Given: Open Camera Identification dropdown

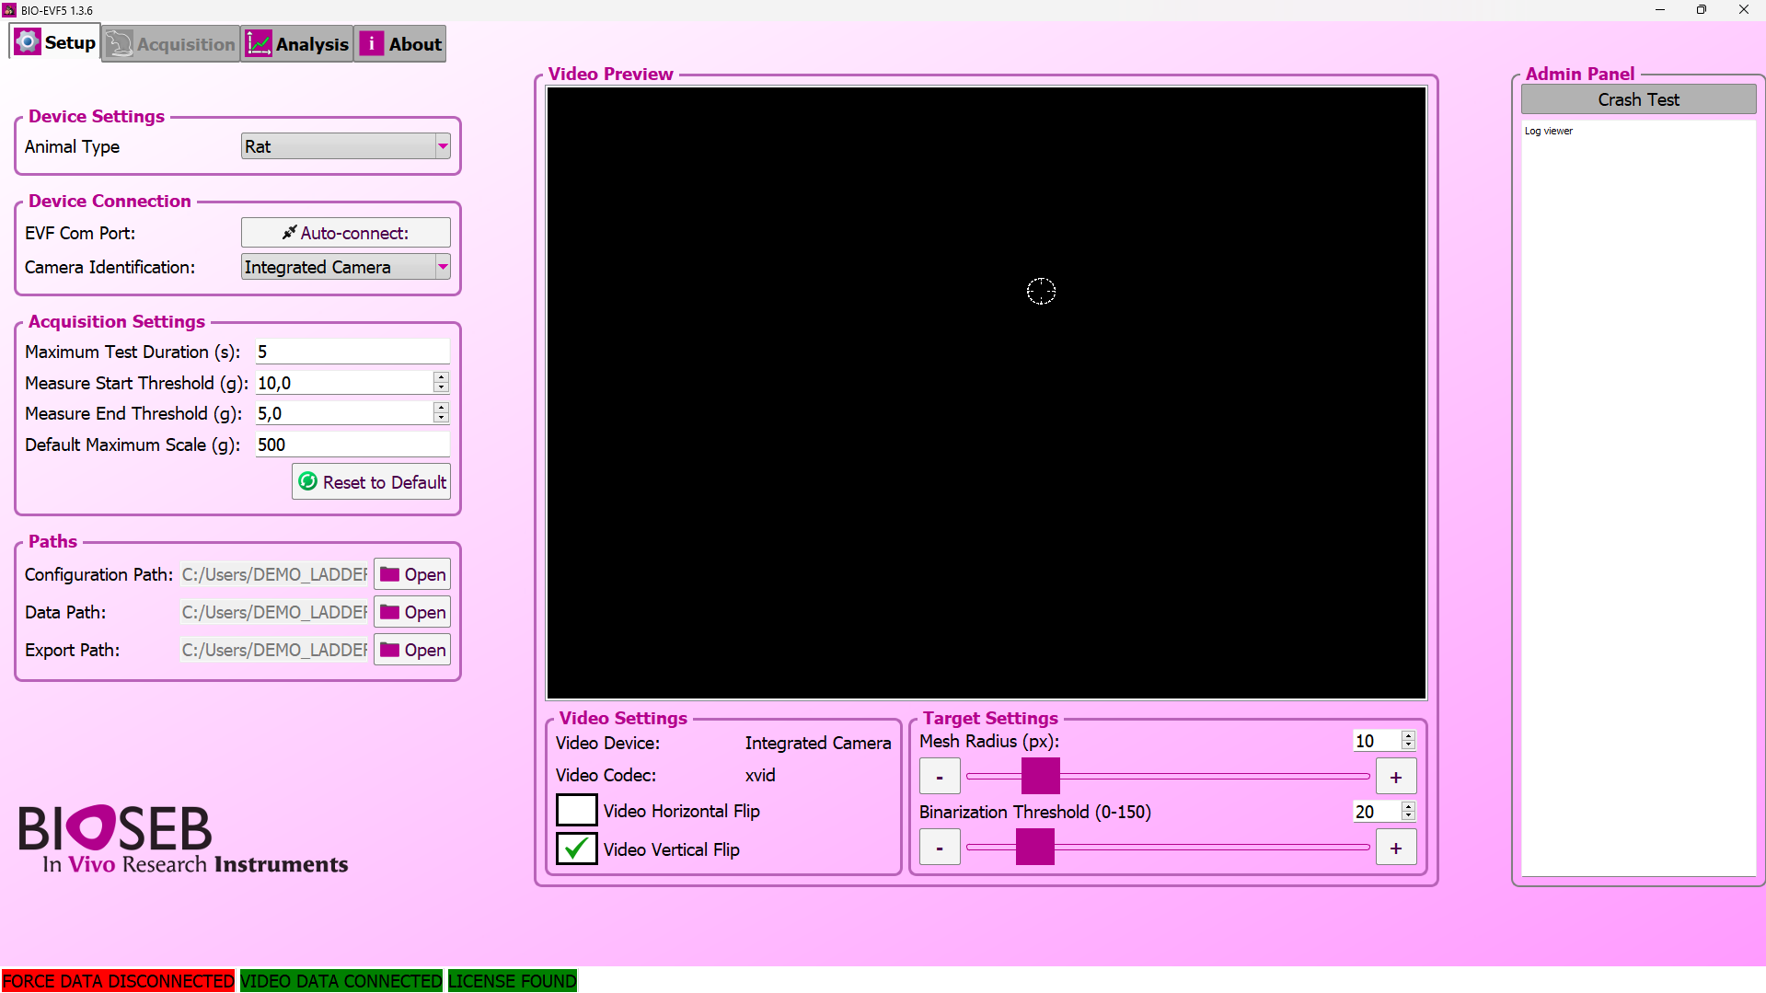Looking at the screenshot, I should 443,267.
